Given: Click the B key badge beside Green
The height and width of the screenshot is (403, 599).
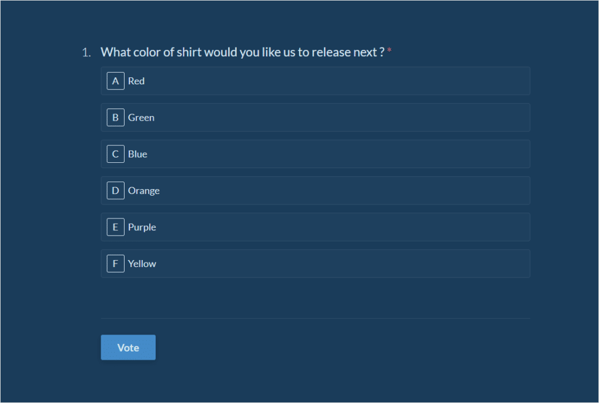Looking at the screenshot, I should 115,117.
